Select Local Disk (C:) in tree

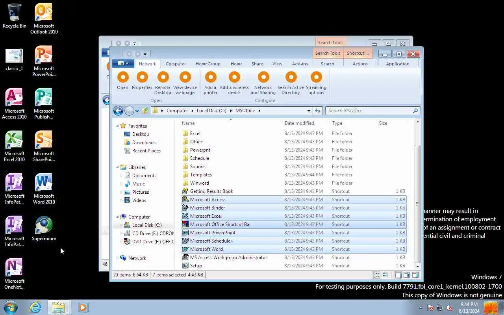[x=147, y=225]
